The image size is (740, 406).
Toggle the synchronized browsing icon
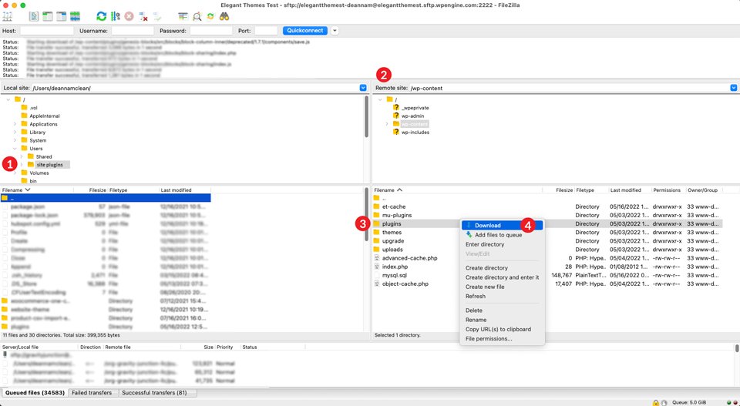pos(210,15)
